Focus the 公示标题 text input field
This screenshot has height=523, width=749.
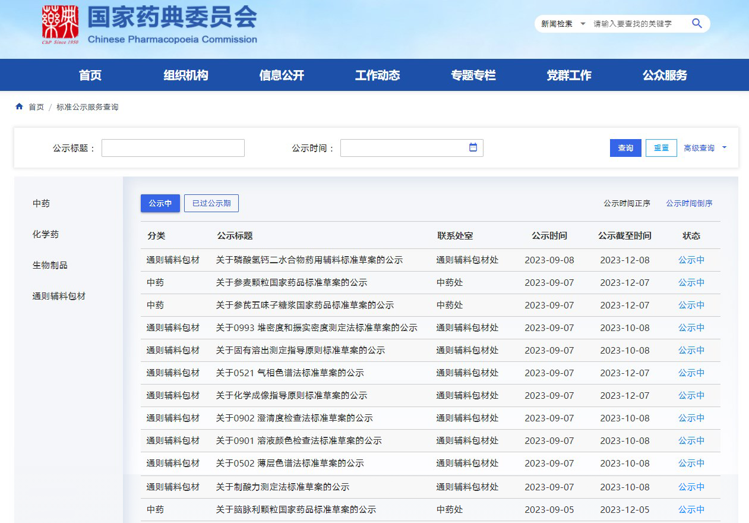173,148
